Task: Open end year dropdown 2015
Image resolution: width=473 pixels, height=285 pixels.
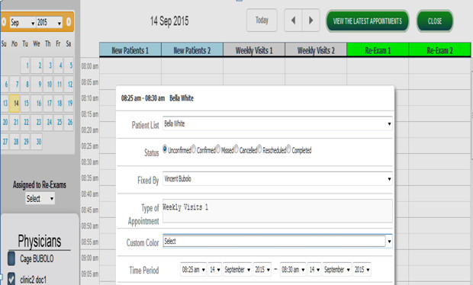Action: (362, 269)
